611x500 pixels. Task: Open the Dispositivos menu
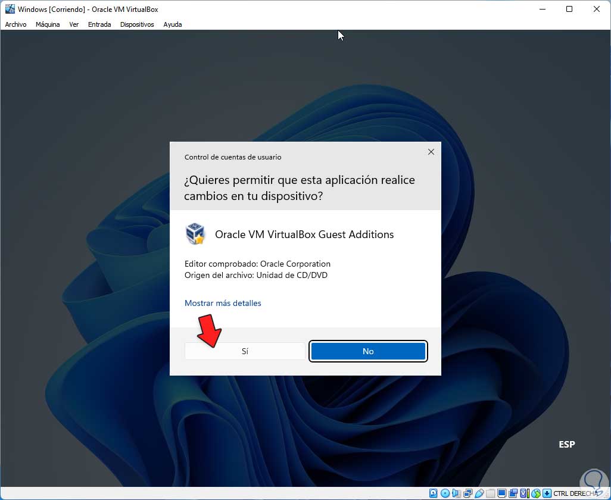click(x=137, y=24)
